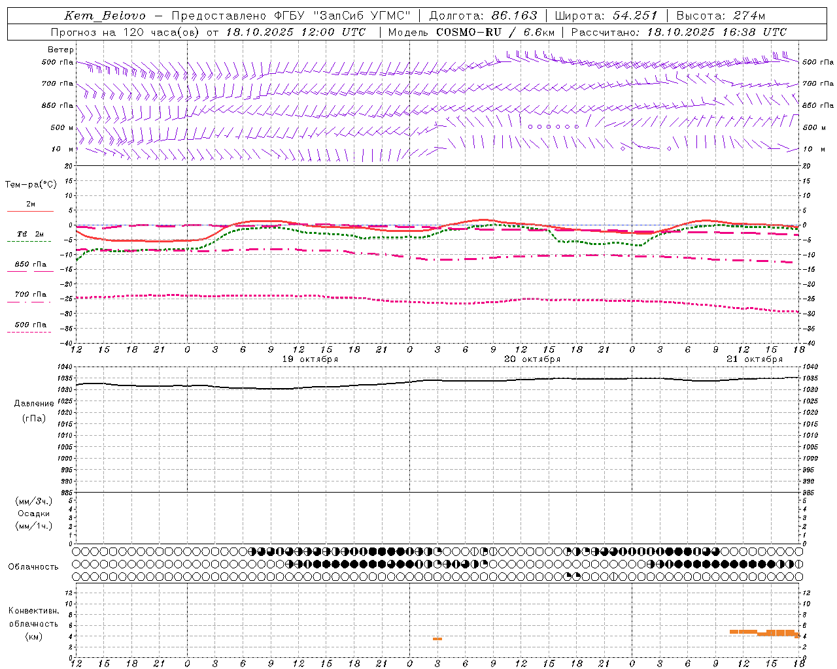Viewport: 837px width, 669px height.
Task: Click the 'Td 2м' dew point legend entry
Action: point(31,234)
